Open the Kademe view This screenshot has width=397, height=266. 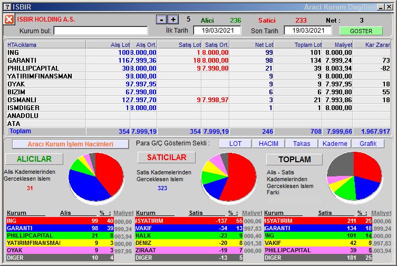pyautogui.click(x=335, y=144)
